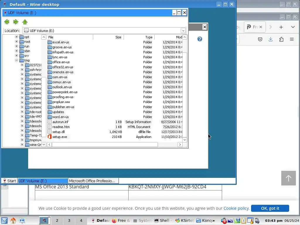The width and height of the screenshot is (300, 225).
Task: Open the Firefox hamburger menu
Action: [x=292, y=40]
